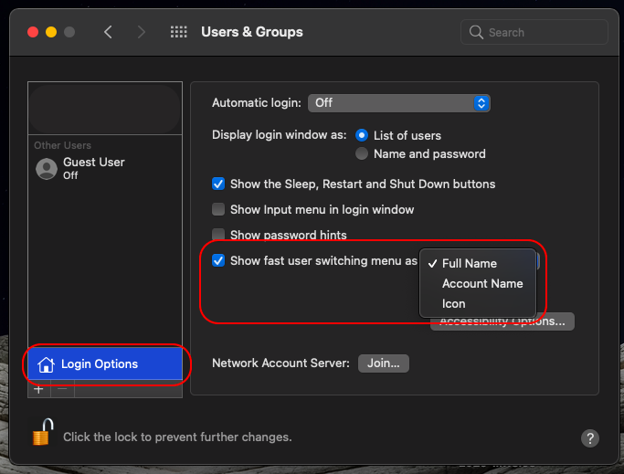
Task: Add a user with the plus button
Action: (x=38, y=389)
